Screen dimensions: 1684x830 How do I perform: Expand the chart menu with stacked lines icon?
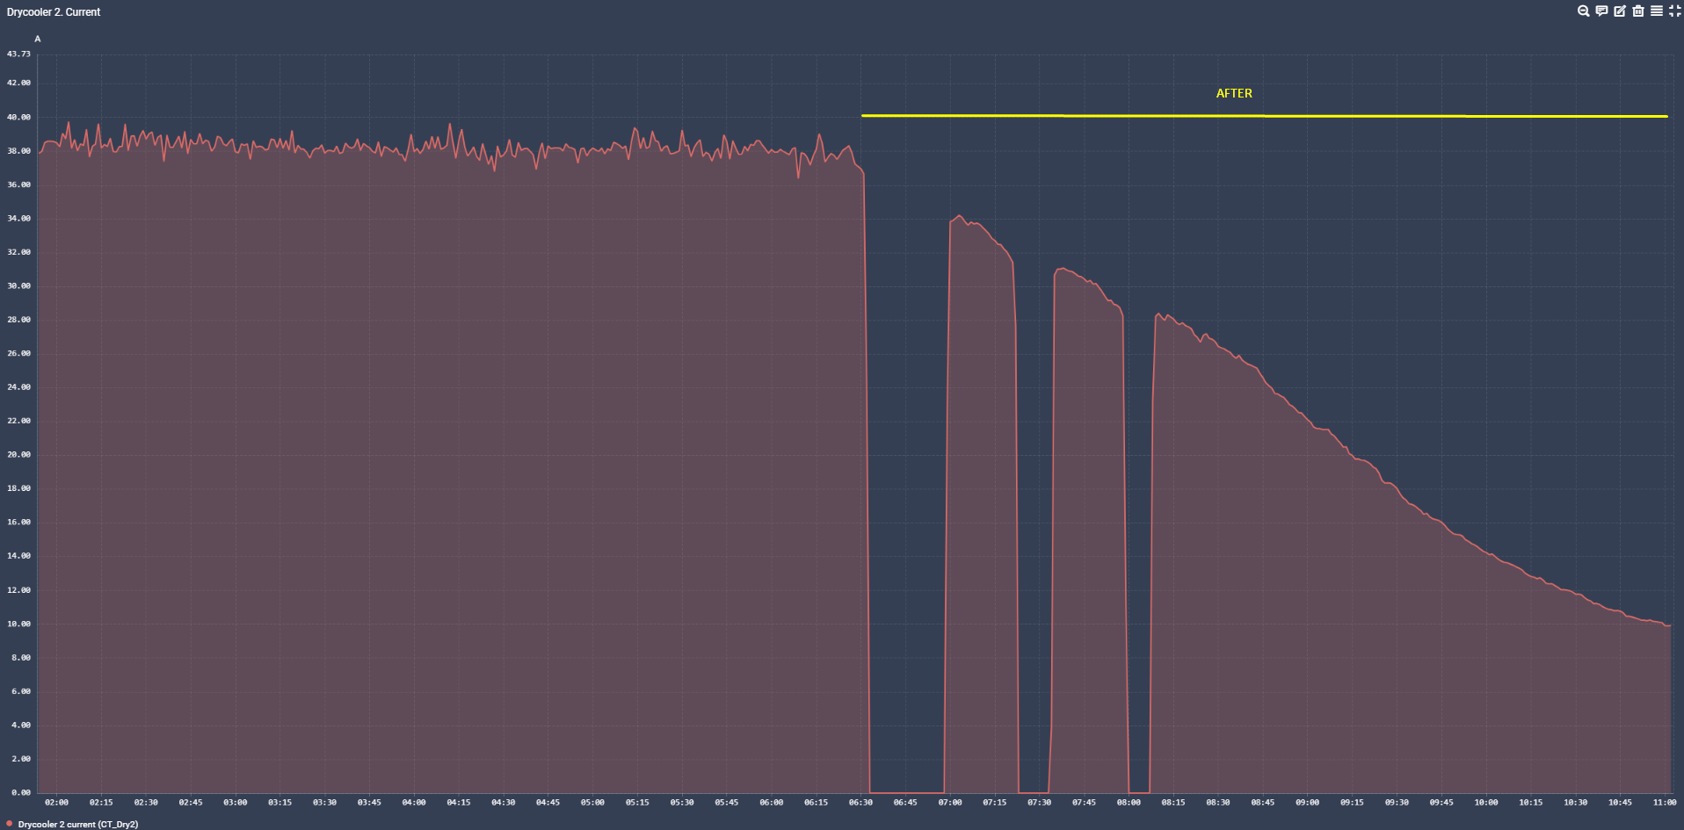[x=1655, y=11]
